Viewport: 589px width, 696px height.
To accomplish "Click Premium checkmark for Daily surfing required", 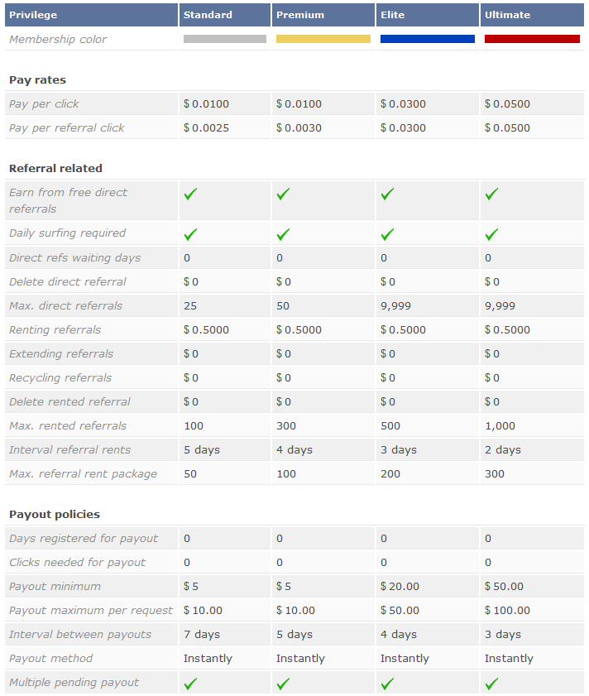I will click(x=283, y=234).
